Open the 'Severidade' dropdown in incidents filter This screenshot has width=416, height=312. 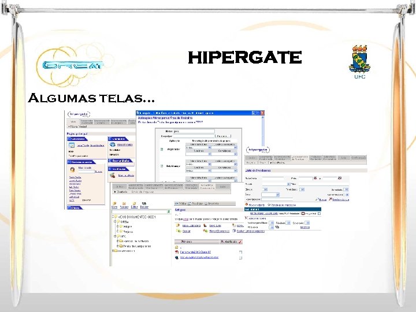346,190
